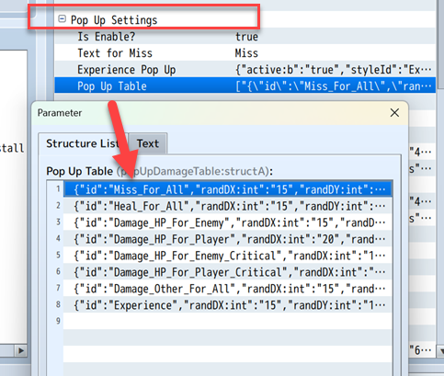Close the Parameter dialog
The width and height of the screenshot is (444, 376).
pyautogui.click(x=394, y=112)
